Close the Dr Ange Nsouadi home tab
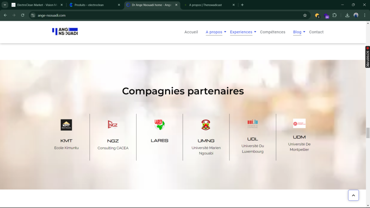The image size is (370, 208). tap(176, 5)
